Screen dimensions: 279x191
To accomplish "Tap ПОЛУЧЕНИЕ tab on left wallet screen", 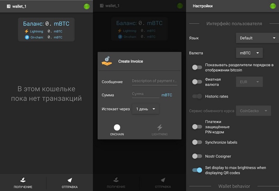I will (23, 183).
